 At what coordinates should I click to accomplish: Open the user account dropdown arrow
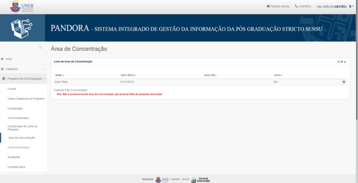click(353, 6)
